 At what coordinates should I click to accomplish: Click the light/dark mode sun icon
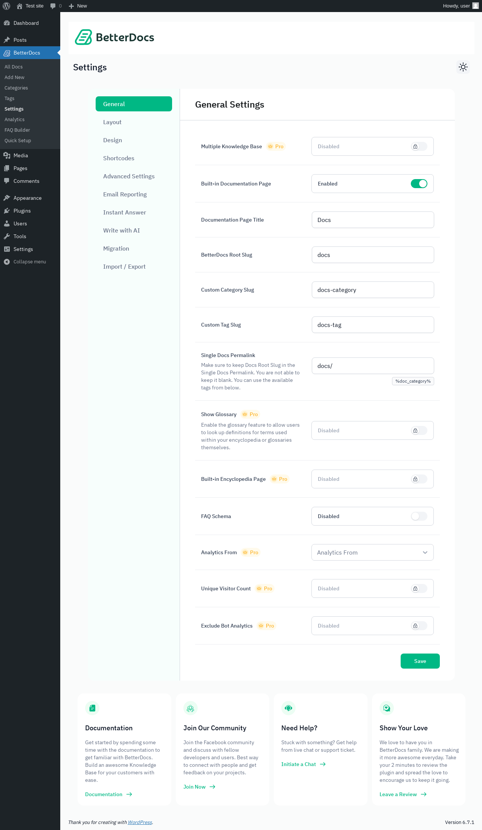coord(463,67)
